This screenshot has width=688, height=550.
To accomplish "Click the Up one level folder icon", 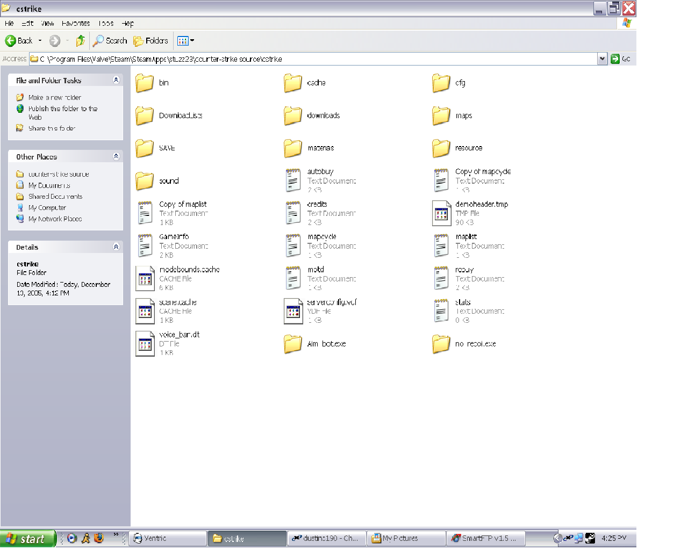I will (x=81, y=41).
